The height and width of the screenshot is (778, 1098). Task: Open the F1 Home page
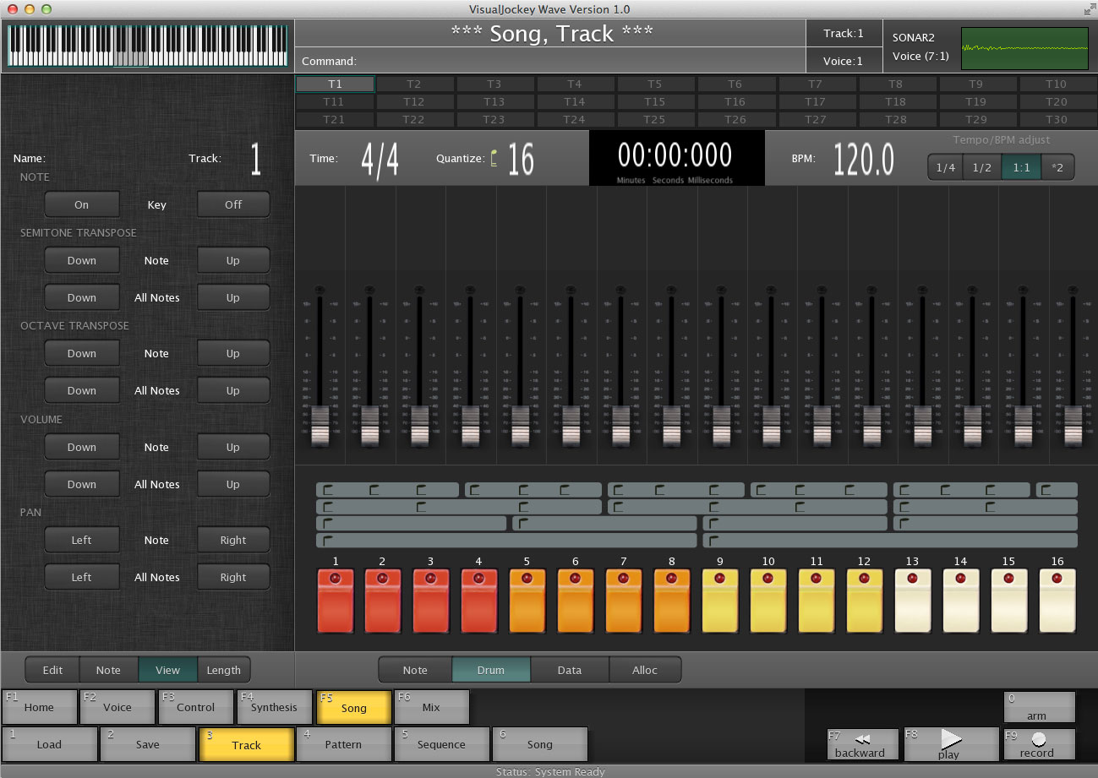tap(39, 707)
